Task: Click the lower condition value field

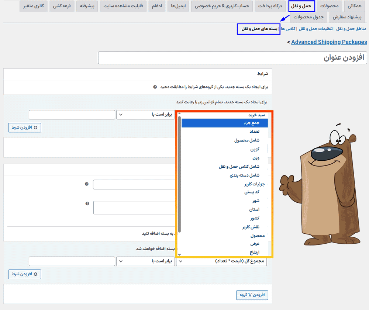Action: pos(72,261)
